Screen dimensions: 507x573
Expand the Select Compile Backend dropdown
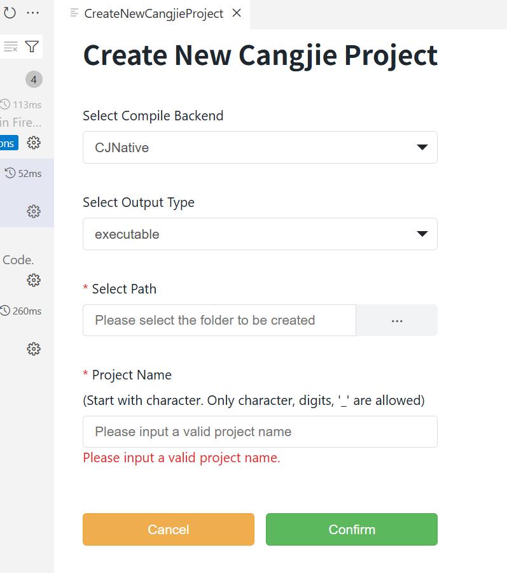click(260, 148)
